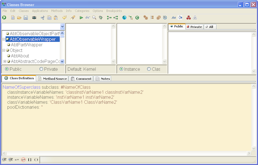Click the green Execute play triangle icon
This screenshot has width=258, height=165.
[x=81, y=18]
